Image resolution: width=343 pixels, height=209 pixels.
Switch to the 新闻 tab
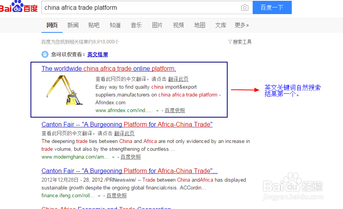73,25
